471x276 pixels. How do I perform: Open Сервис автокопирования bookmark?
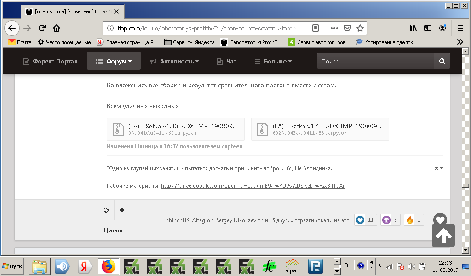point(319,42)
